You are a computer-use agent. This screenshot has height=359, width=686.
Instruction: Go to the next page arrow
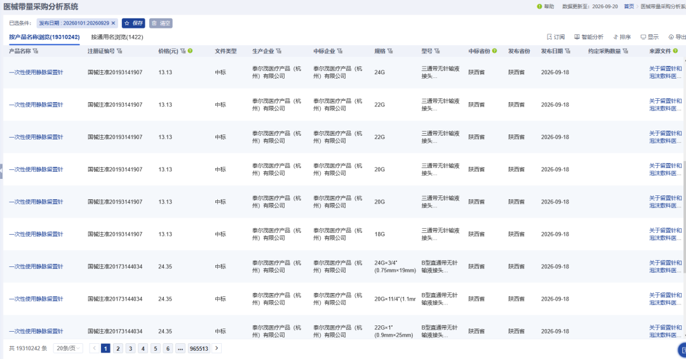pyautogui.click(x=217, y=348)
